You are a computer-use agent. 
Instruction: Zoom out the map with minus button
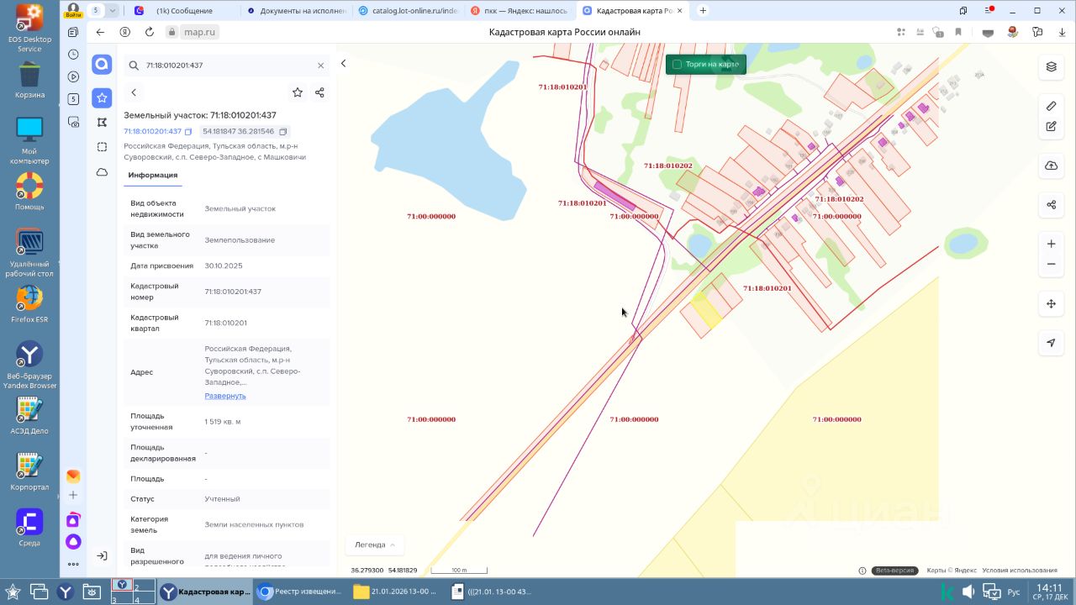click(x=1051, y=264)
